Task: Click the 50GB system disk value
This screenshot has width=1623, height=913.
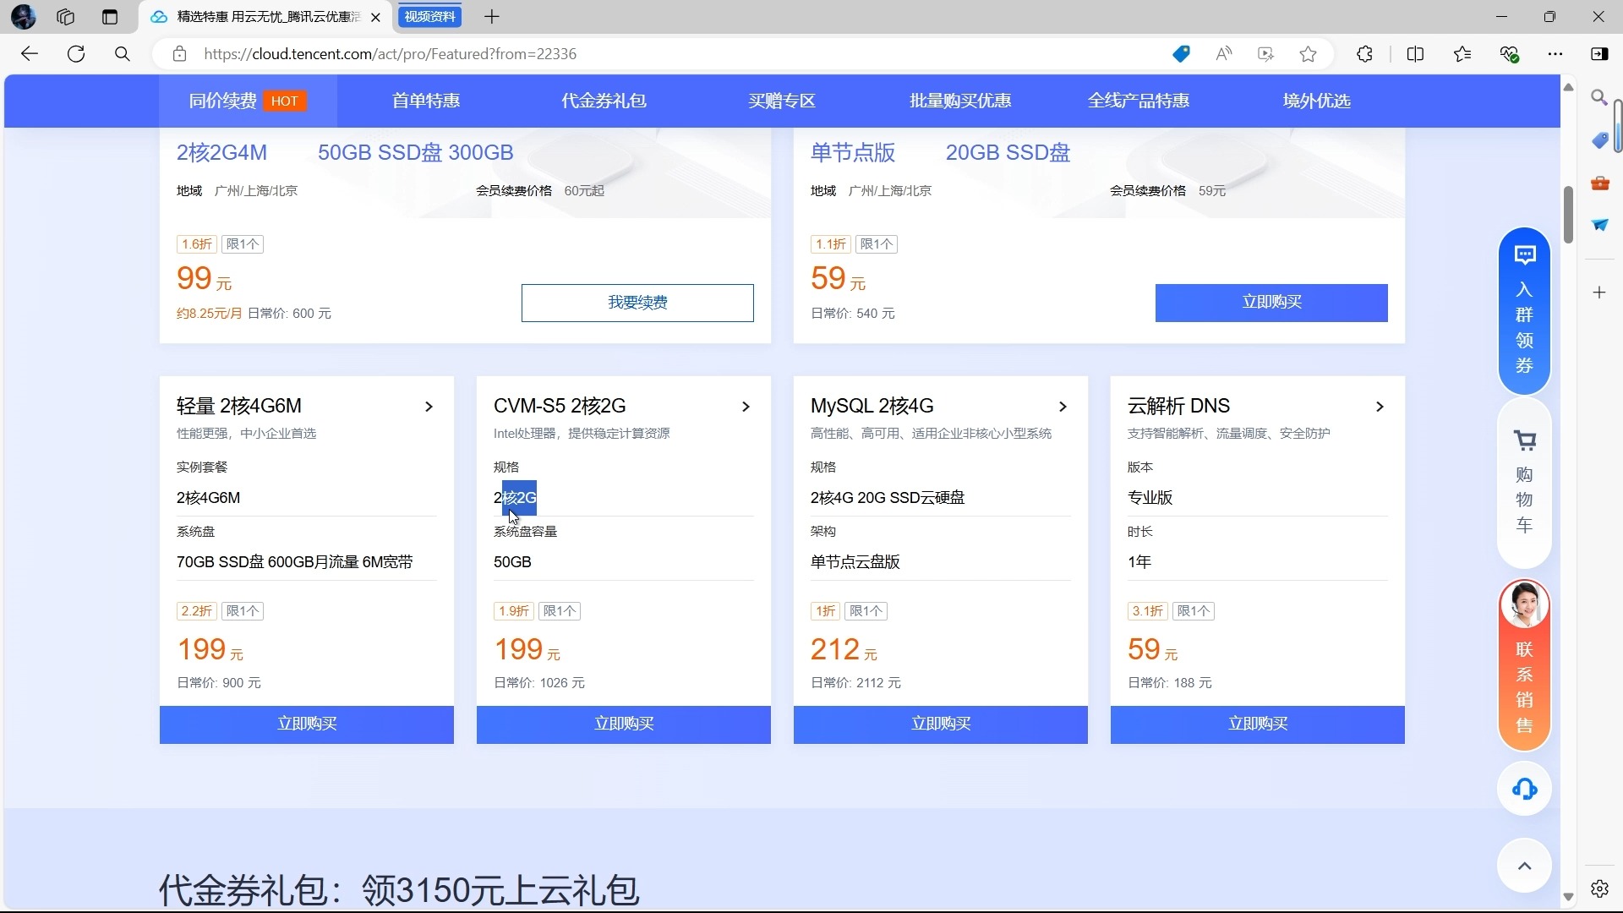Action: tap(512, 562)
